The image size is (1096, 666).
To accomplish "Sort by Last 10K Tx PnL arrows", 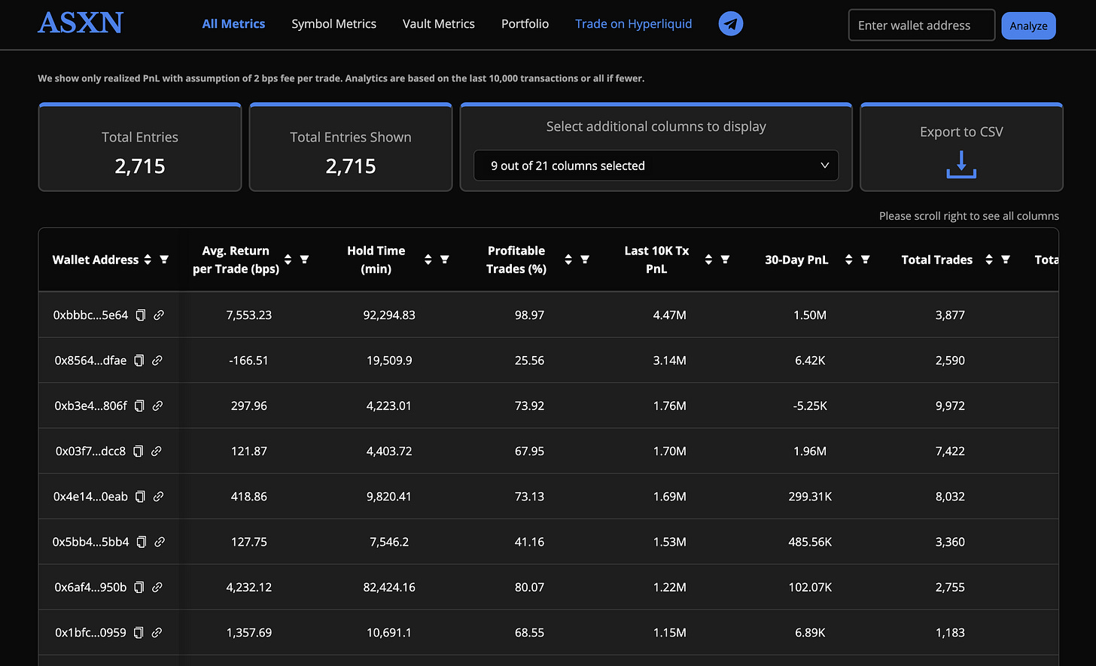I will tap(708, 260).
